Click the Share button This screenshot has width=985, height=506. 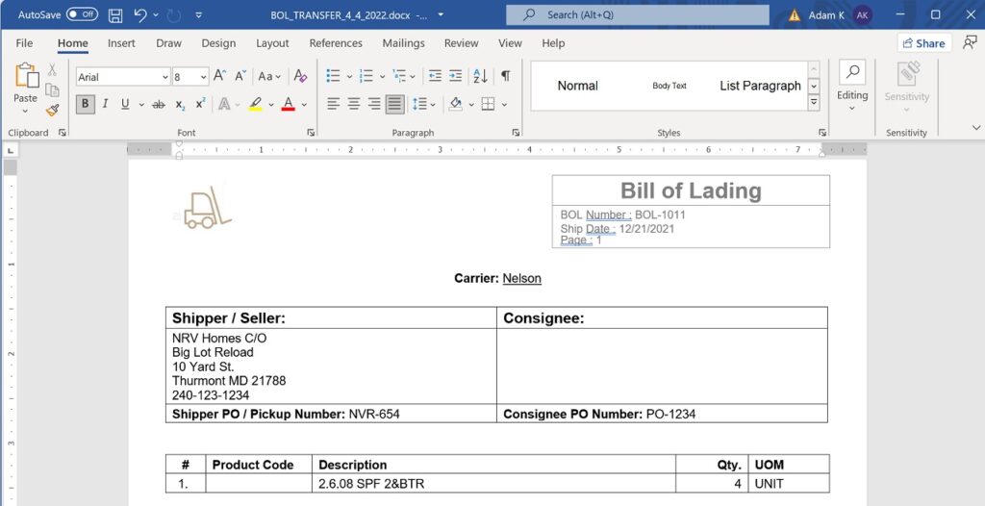point(922,43)
